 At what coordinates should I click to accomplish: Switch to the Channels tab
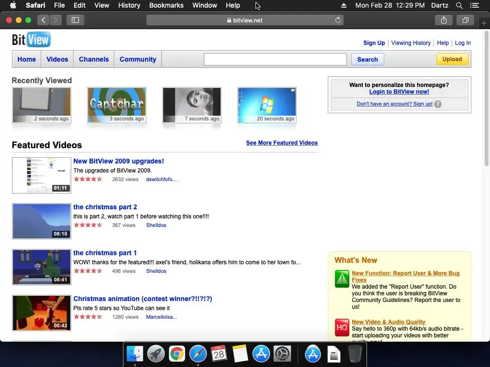click(94, 59)
